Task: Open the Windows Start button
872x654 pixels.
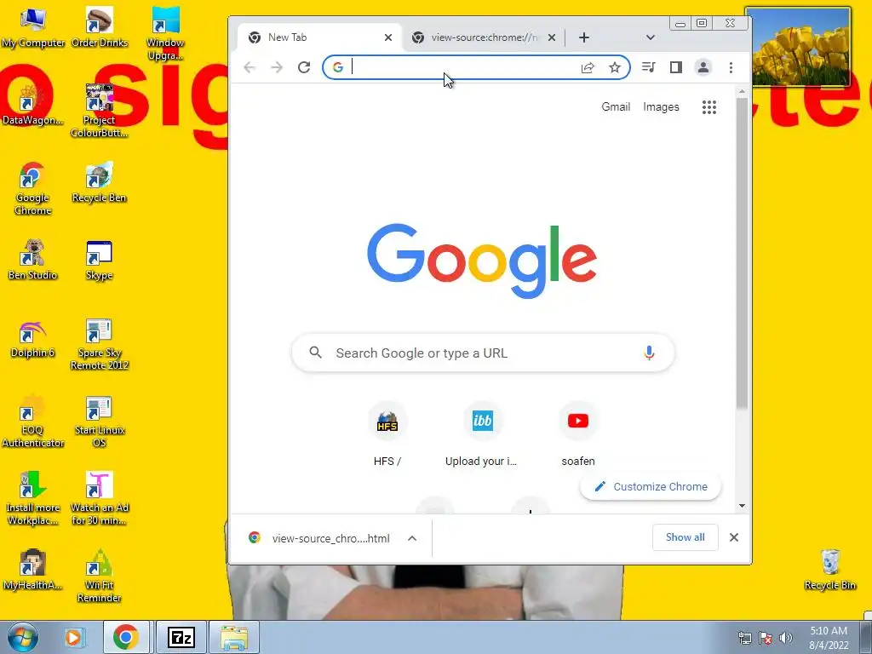Action: click(22, 637)
